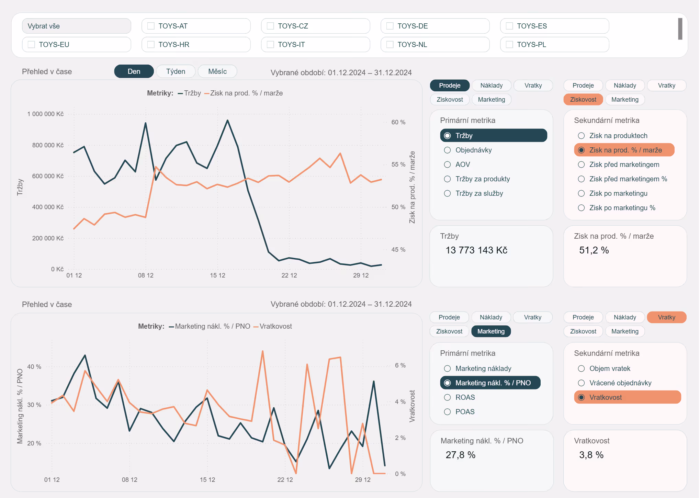
Task: Click the 27,8 % PNO value
Action: [x=461, y=455]
